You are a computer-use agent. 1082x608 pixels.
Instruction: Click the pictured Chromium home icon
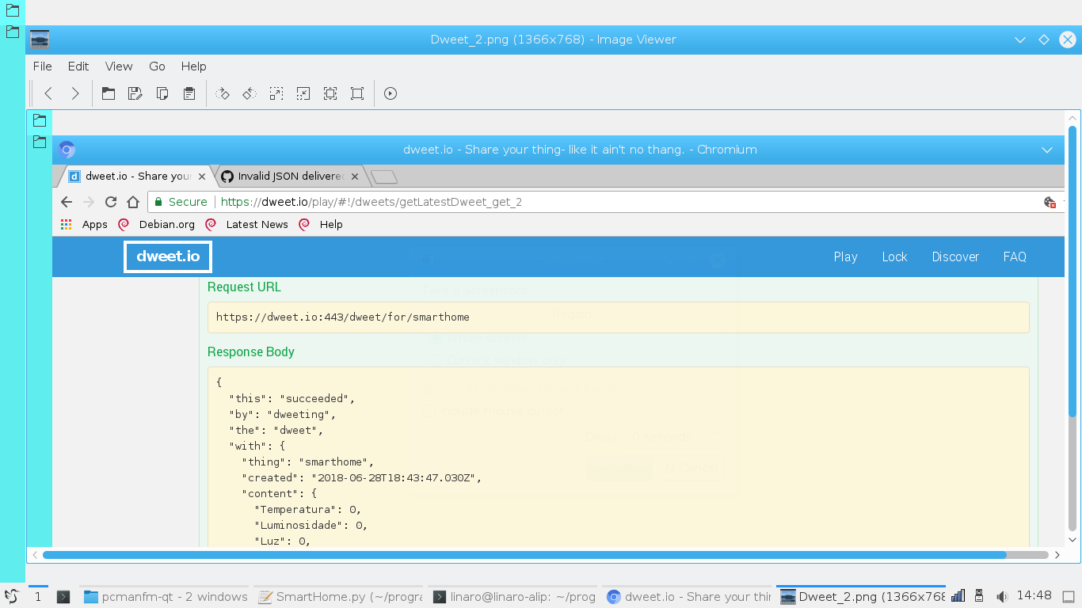click(x=133, y=202)
